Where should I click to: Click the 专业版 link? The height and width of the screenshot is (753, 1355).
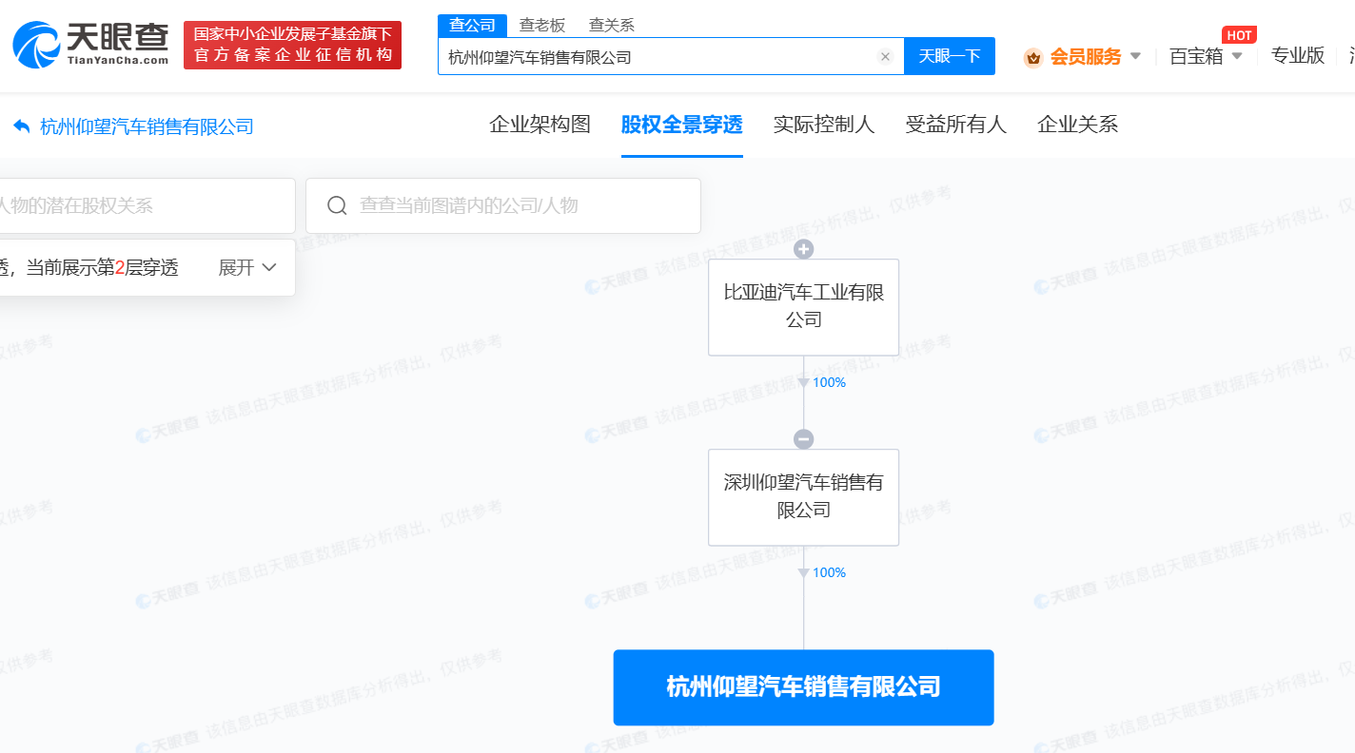1298,56
